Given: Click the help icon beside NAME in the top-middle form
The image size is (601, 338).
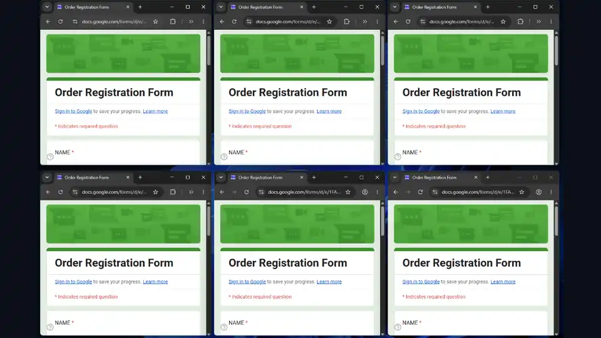Looking at the screenshot, I should [224, 156].
